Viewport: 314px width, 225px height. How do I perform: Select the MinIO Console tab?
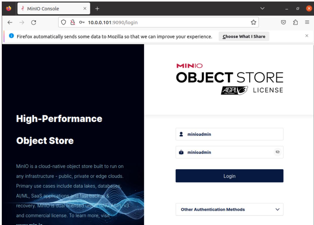[54, 9]
